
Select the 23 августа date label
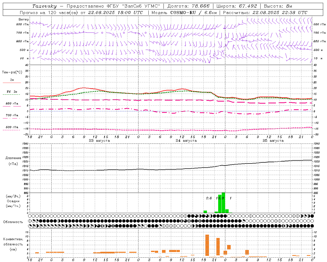[99, 141]
